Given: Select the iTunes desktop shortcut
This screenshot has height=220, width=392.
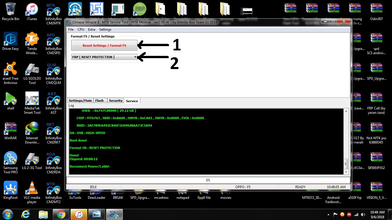Looking at the screenshot, I should [x=32, y=12].
